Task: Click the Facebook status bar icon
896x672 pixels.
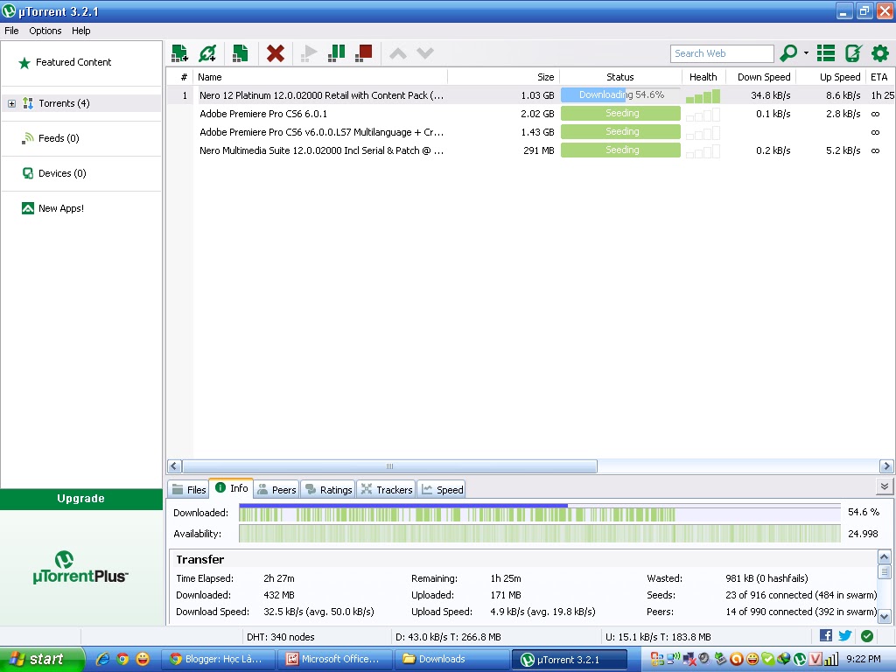Action: click(826, 635)
